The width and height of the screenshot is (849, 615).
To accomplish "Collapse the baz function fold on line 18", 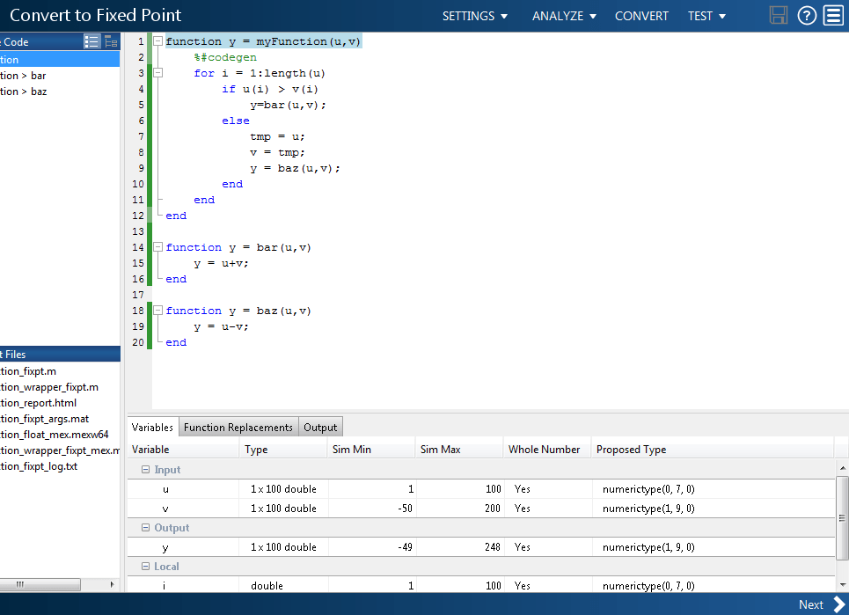I will point(157,311).
